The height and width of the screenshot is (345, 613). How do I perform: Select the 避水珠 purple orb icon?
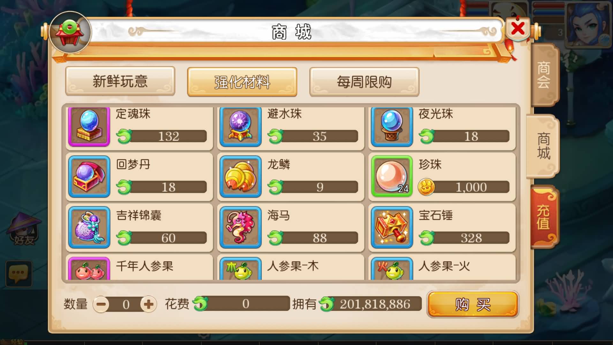coord(240,127)
